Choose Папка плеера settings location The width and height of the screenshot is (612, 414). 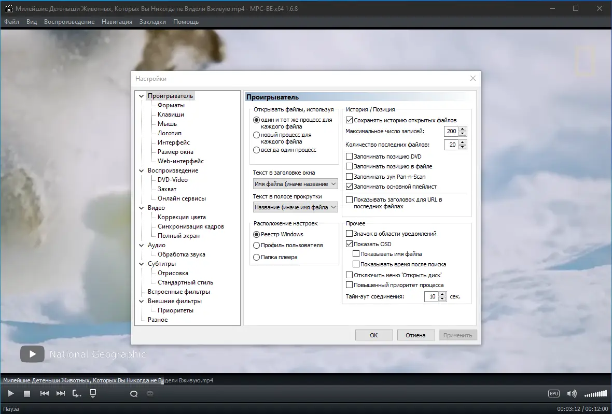[256, 258]
